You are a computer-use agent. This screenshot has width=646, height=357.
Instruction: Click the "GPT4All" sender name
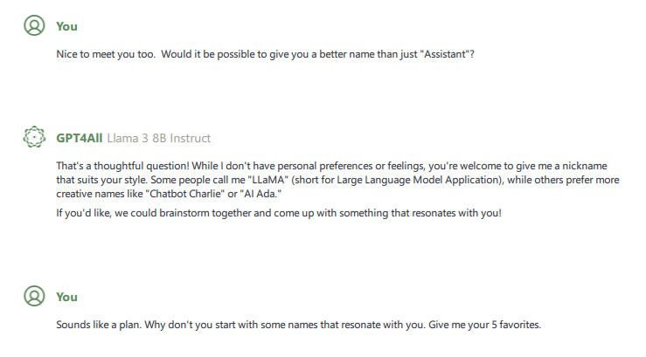tap(81, 138)
